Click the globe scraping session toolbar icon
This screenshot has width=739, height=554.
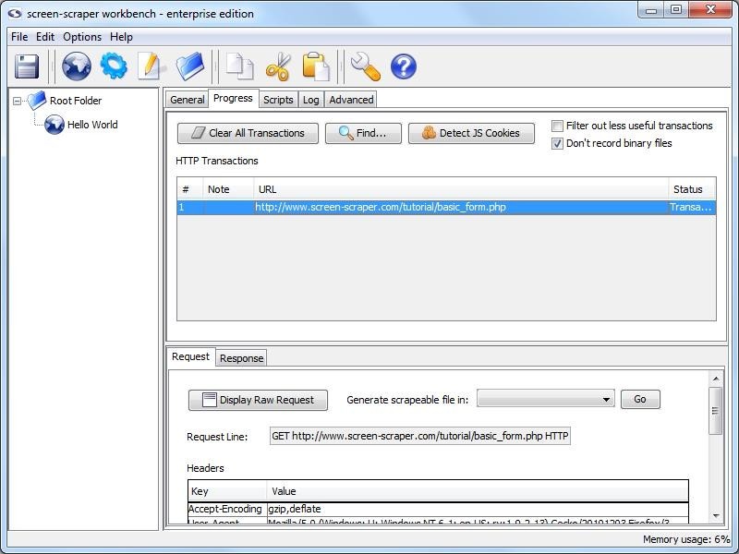tap(77, 66)
